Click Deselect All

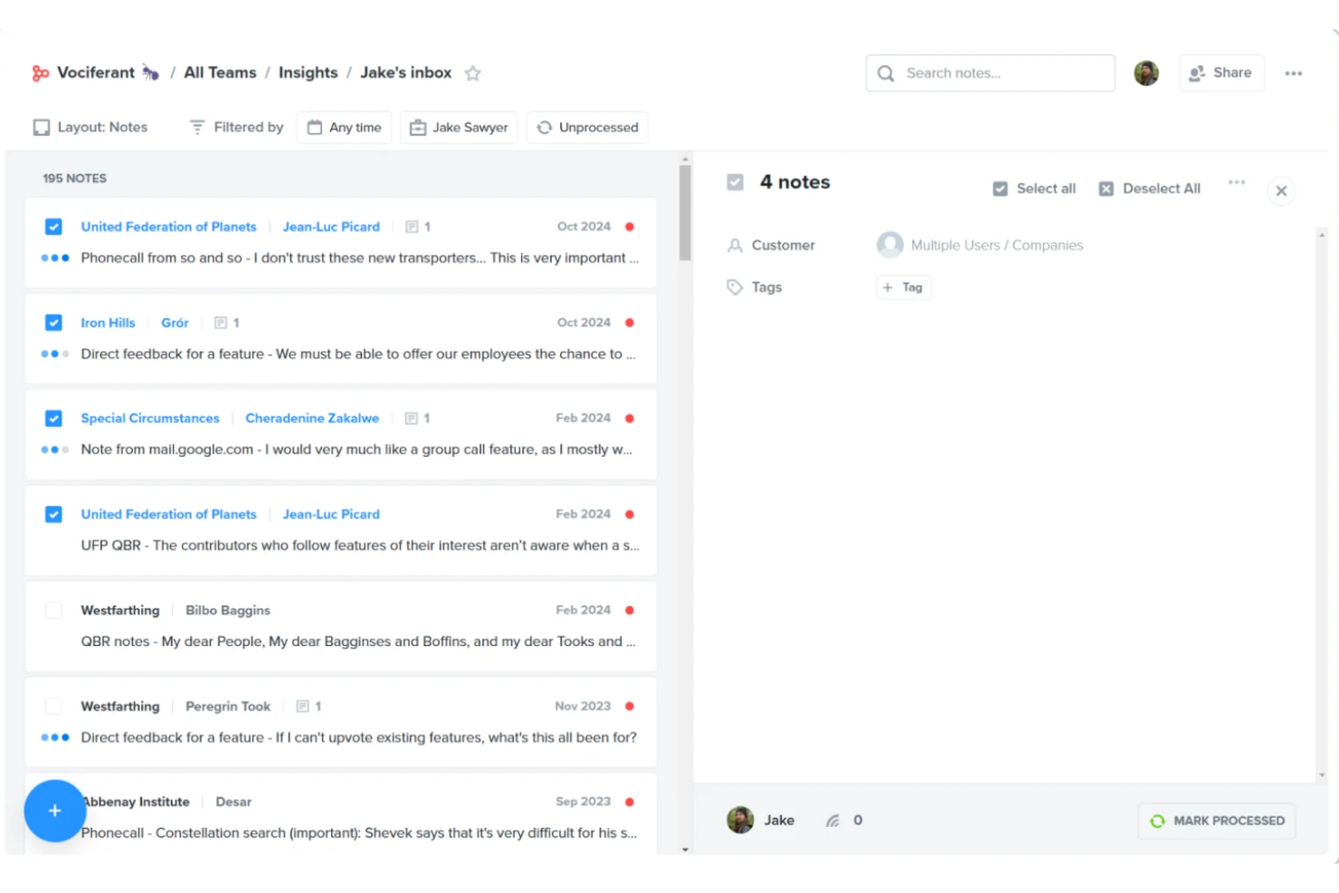point(1150,189)
